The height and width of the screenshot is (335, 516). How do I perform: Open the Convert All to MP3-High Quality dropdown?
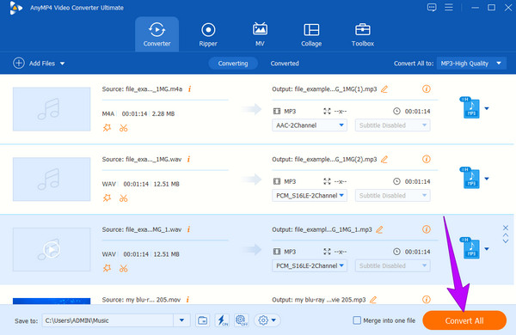(471, 64)
